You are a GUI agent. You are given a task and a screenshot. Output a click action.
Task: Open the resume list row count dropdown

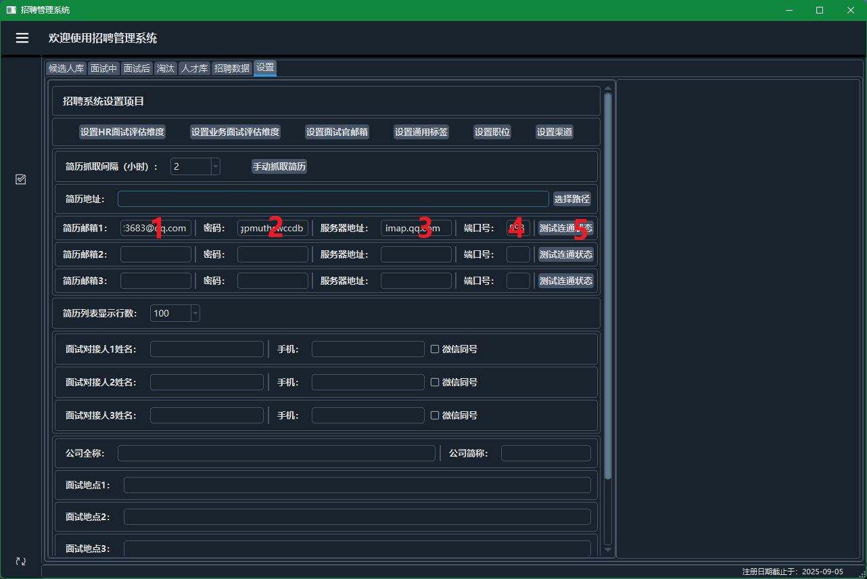tap(195, 313)
